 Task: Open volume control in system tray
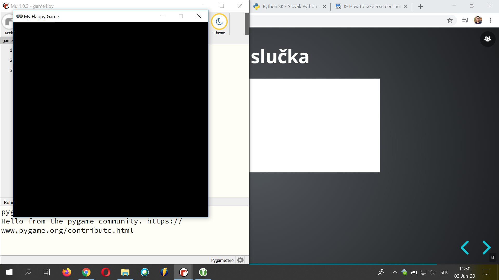pos(432,272)
